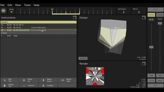The image size is (164, 92).
Task: Select the T Table tier row
Action: tap(38, 36)
